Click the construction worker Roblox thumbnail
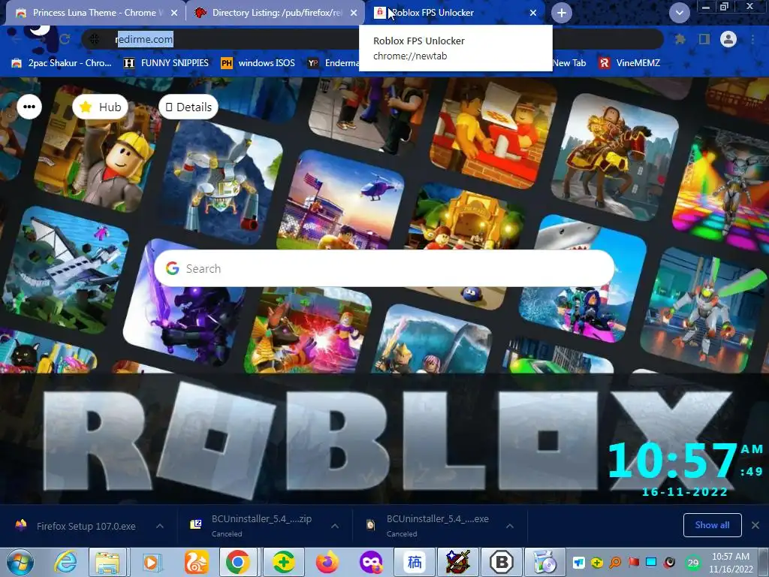 point(97,148)
